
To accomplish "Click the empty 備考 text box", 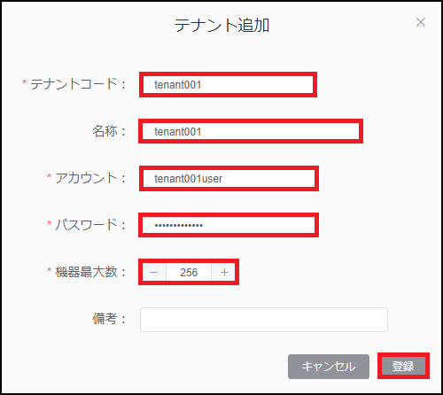I will click(x=264, y=320).
